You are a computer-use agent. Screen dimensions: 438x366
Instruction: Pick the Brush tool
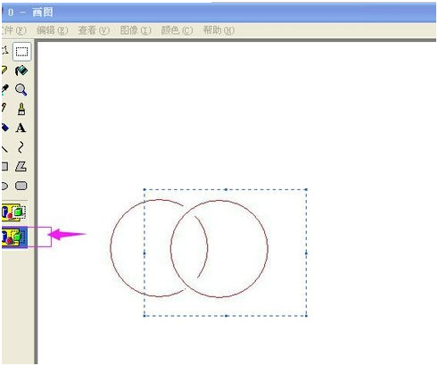(x=21, y=109)
